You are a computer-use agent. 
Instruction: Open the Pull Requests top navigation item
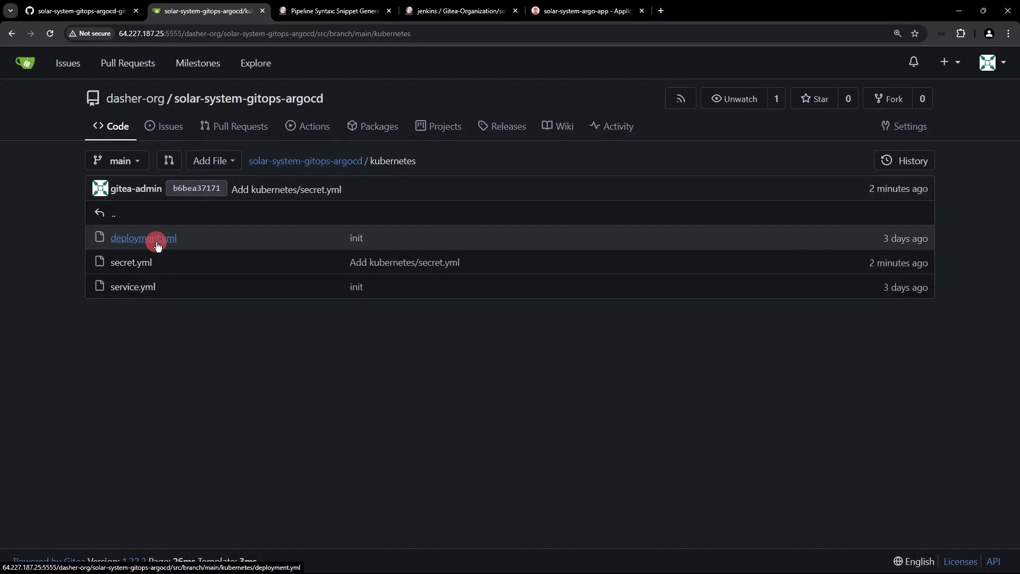point(127,63)
